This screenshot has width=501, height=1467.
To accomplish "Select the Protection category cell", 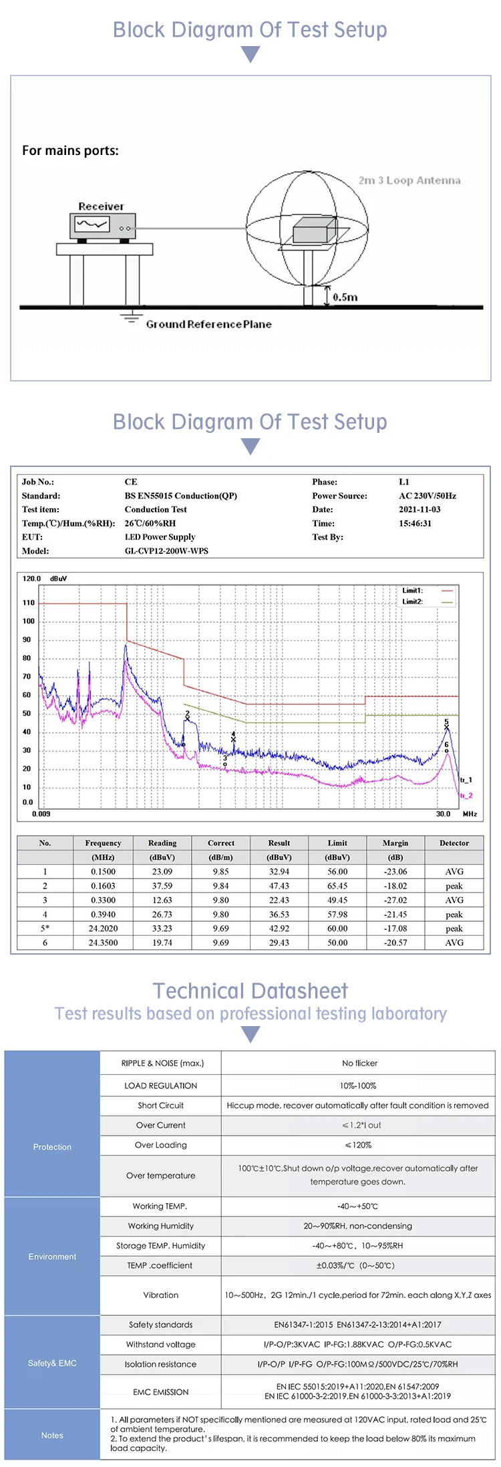I will click(52, 1147).
